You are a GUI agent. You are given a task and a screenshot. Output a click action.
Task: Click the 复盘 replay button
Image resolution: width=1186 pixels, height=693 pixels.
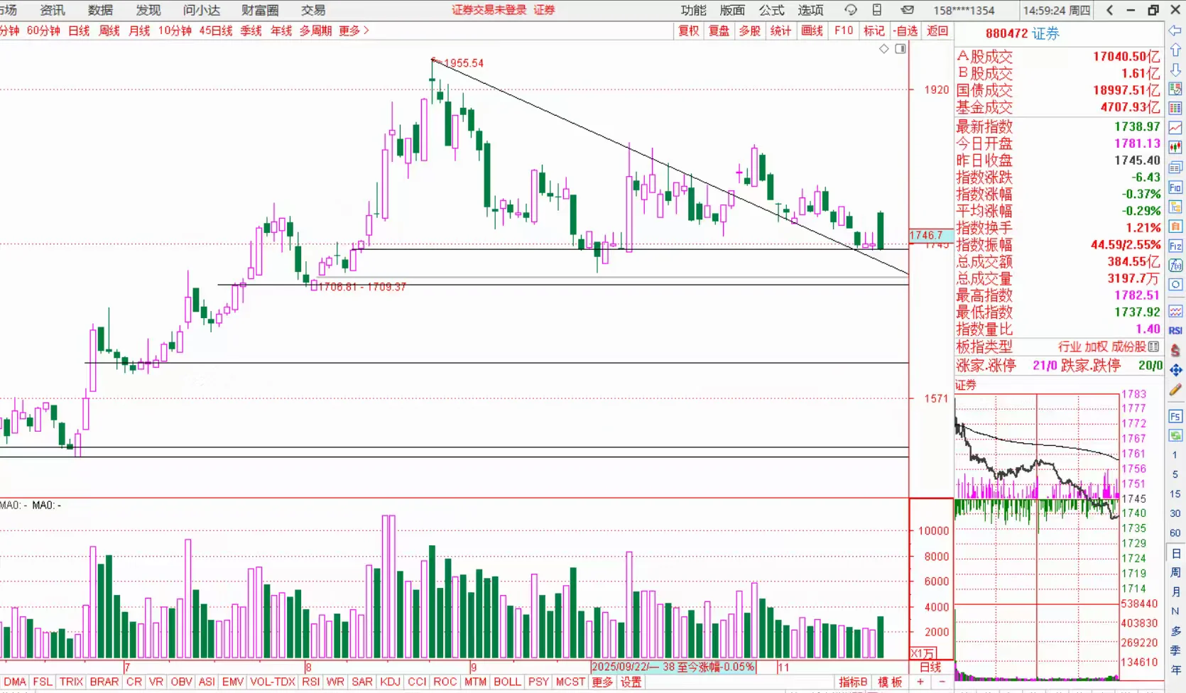click(x=719, y=31)
